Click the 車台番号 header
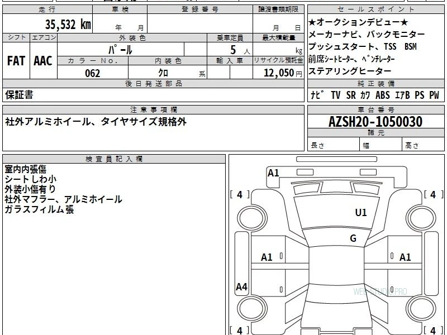447x335 pixels. point(375,109)
